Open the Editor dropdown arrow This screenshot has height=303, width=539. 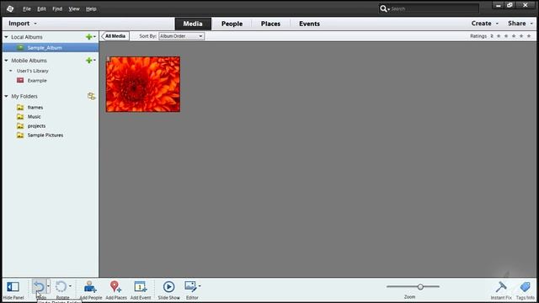pos(200,286)
